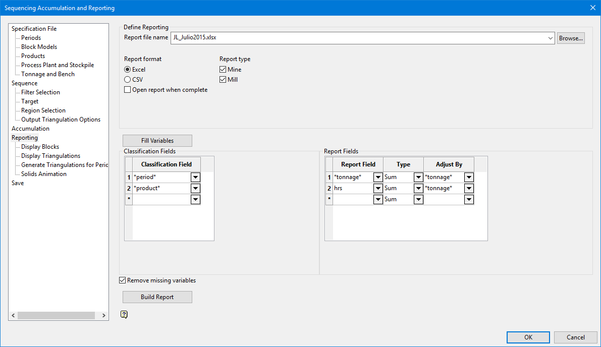The image size is (601, 347).
Task: Toggle the Mill report type checkbox
Action: tap(223, 80)
